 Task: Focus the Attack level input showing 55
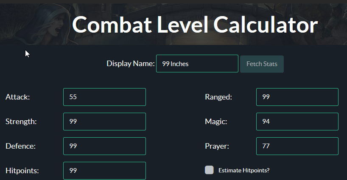(x=104, y=97)
